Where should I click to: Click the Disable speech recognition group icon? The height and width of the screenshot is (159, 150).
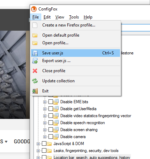tap(56, 123)
